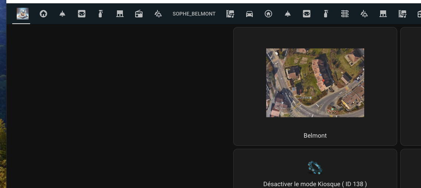Activate Désactiver le mode Kiosque ( ID 138 )
The height and width of the screenshot is (188, 421).
click(315, 184)
